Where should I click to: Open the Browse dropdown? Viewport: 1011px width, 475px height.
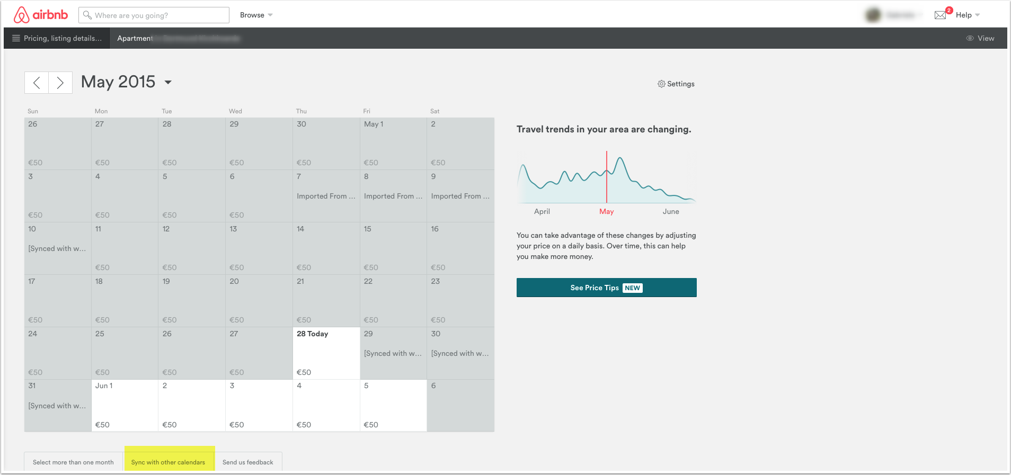coord(256,15)
